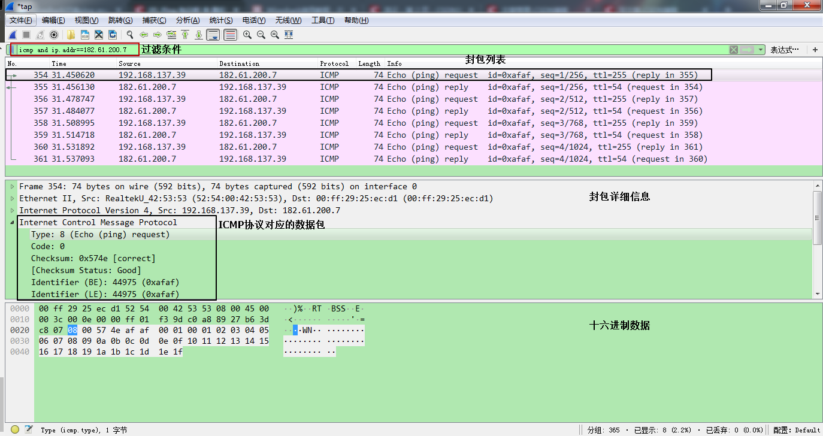
Task: Open the 无线 menu
Action: (x=288, y=20)
